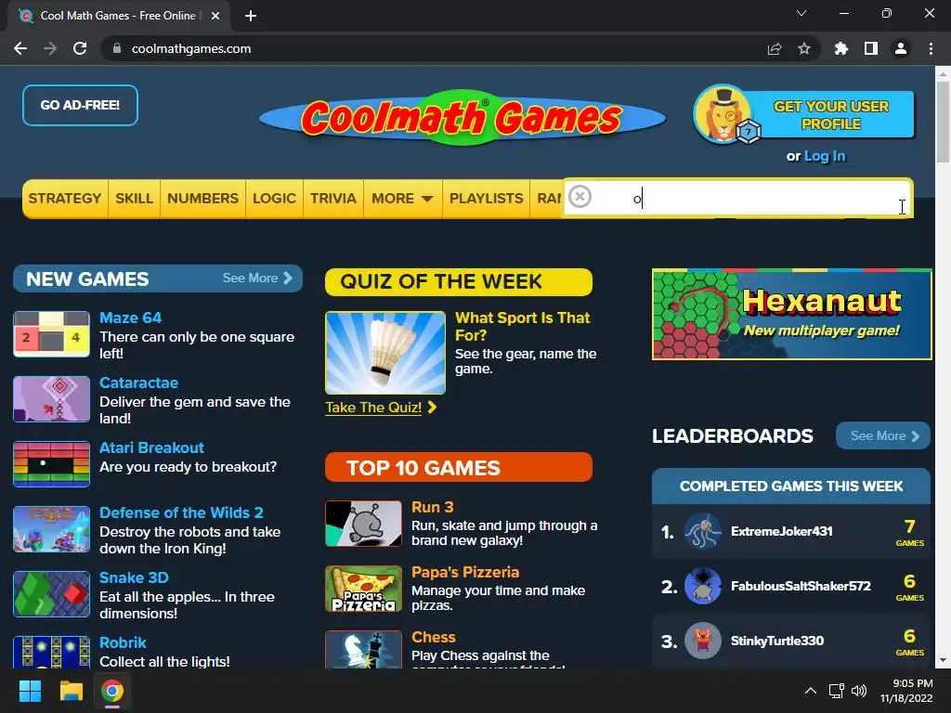Open the Playlists menu item

486,199
